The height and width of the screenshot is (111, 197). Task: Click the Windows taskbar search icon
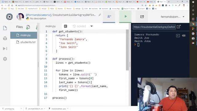(x=193, y=6)
